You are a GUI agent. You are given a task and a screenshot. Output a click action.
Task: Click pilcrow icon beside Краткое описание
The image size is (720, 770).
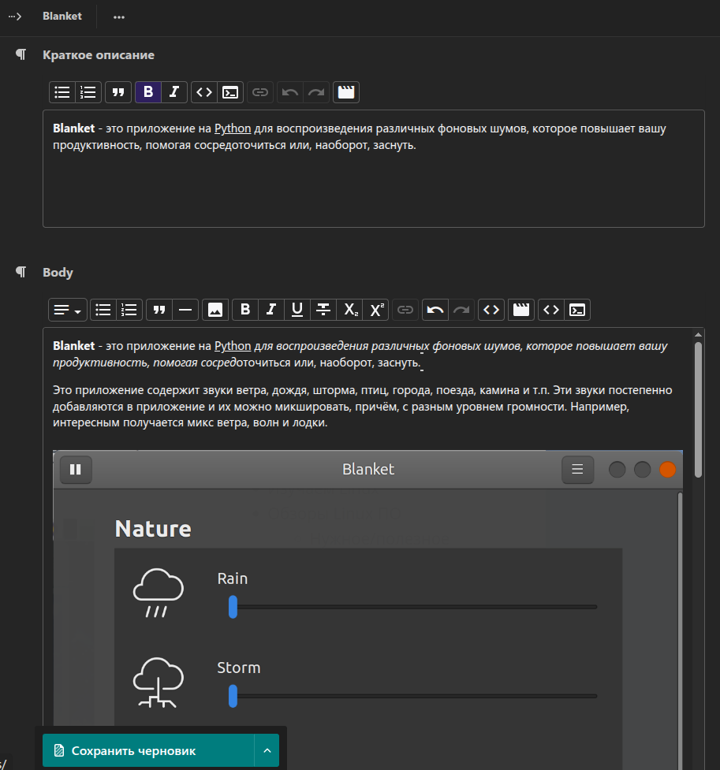21,54
